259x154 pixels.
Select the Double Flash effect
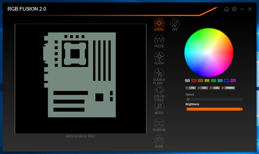click(x=159, y=76)
